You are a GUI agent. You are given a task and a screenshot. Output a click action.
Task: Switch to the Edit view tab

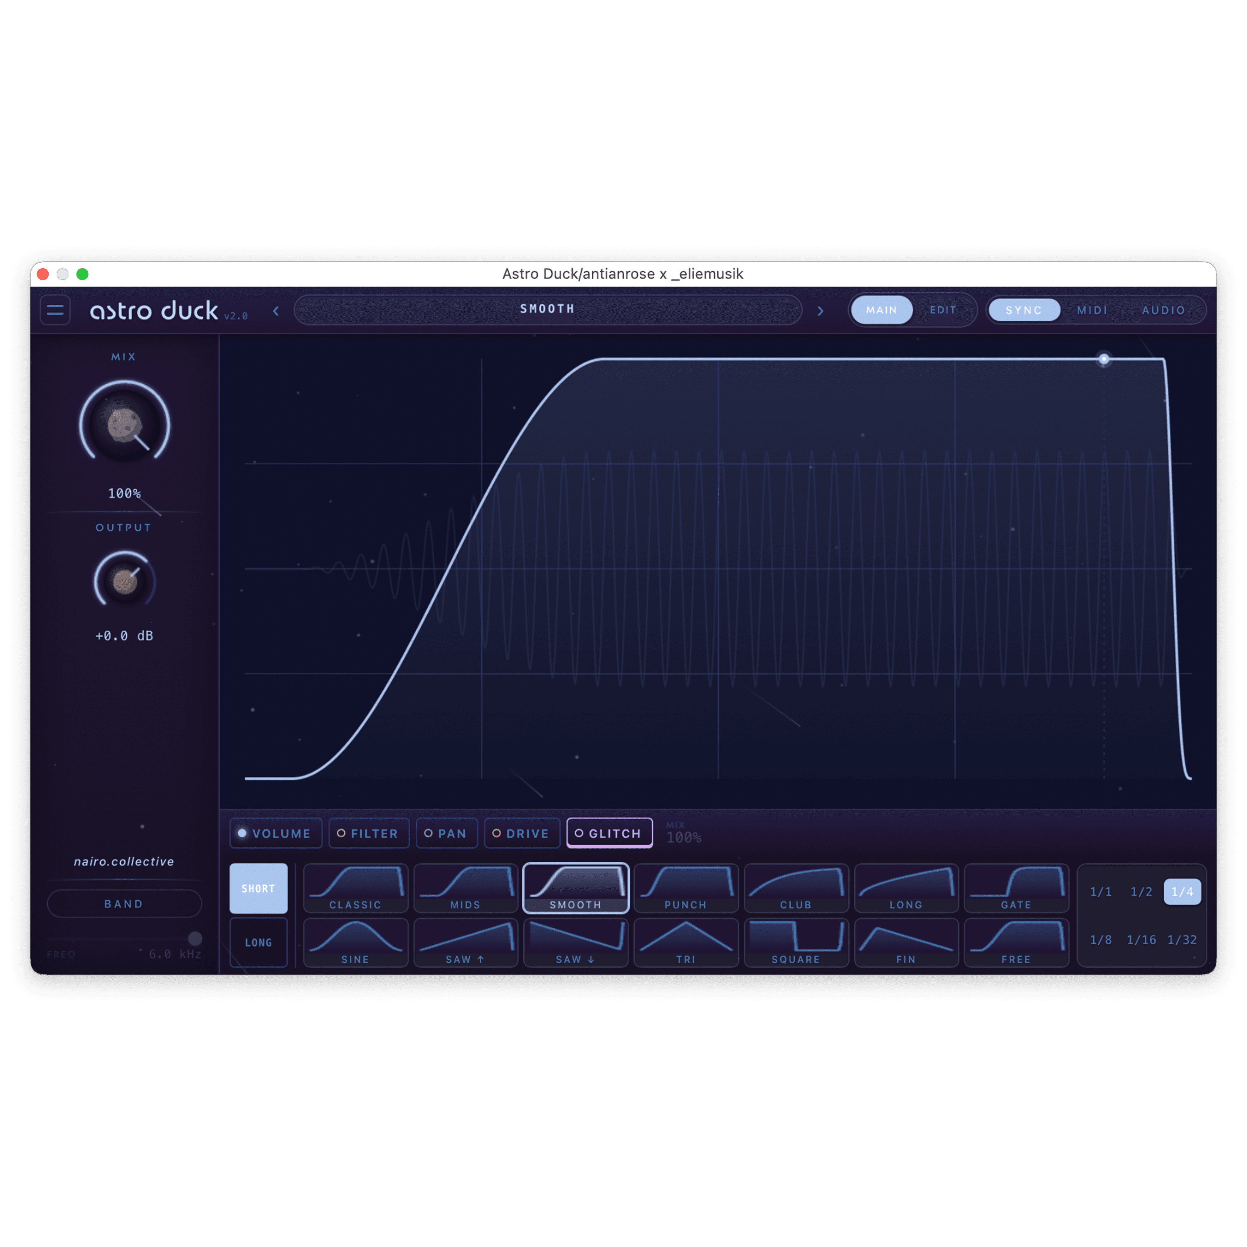(943, 311)
